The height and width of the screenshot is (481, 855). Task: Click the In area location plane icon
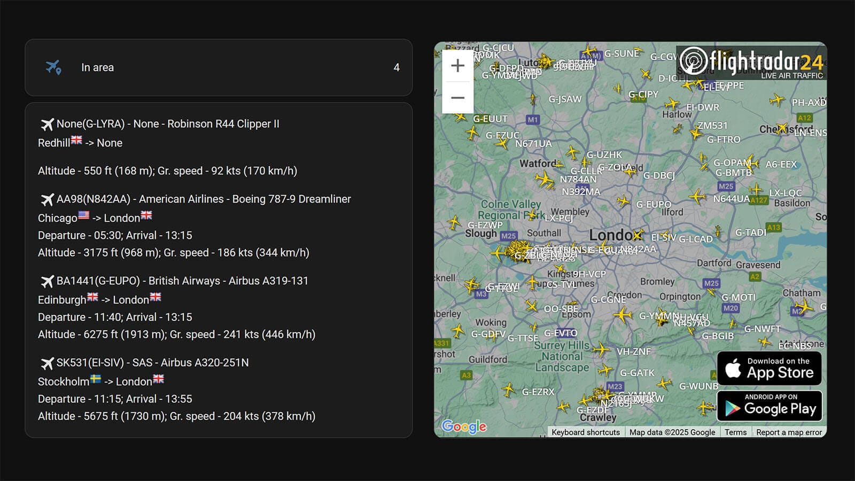click(53, 67)
